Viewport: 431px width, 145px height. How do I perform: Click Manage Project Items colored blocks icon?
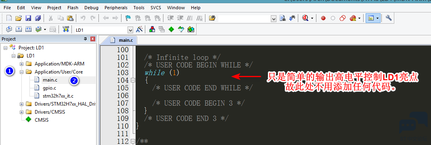coord(152,29)
